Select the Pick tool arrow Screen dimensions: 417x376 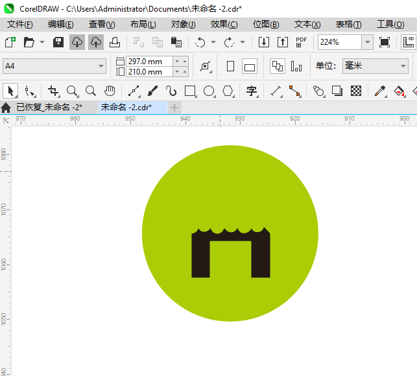(x=10, y=91)
